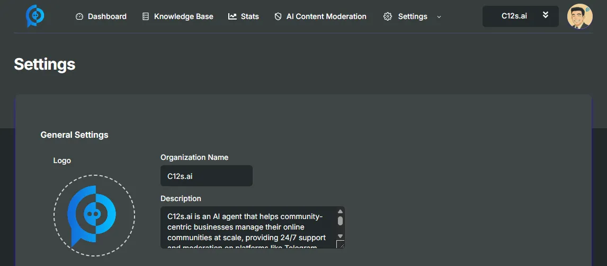The height and width of the screenshot is (266, 607).
Task: Click the Description scrollbar up arrow
Action: pos(340,212)
